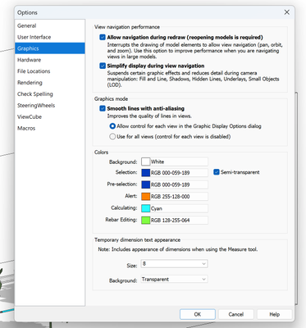
Task: Switch to the Hardware options category
Action: pos(50,60)
